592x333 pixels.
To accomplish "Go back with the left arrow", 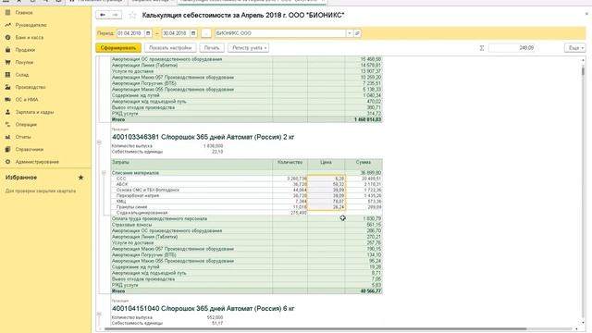I will coord(103,15).
